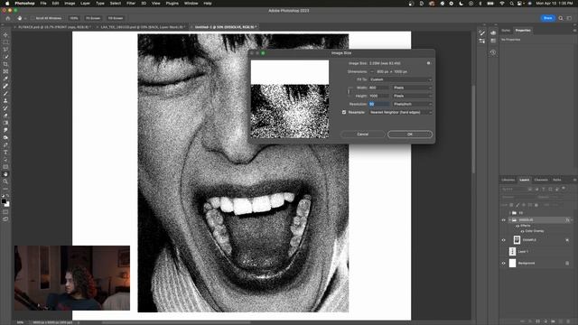
Task: Click the white background color swatch
Action: [x=7, y=205]
